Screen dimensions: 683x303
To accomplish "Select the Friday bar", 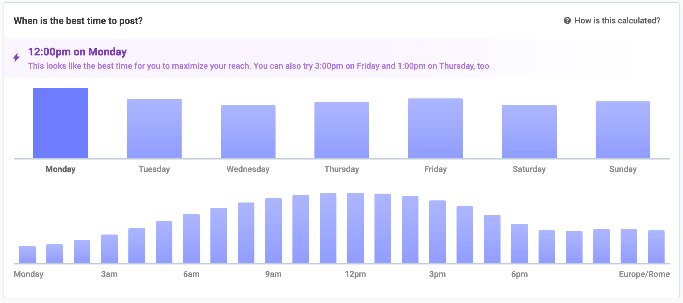I will tap(435, 127).
